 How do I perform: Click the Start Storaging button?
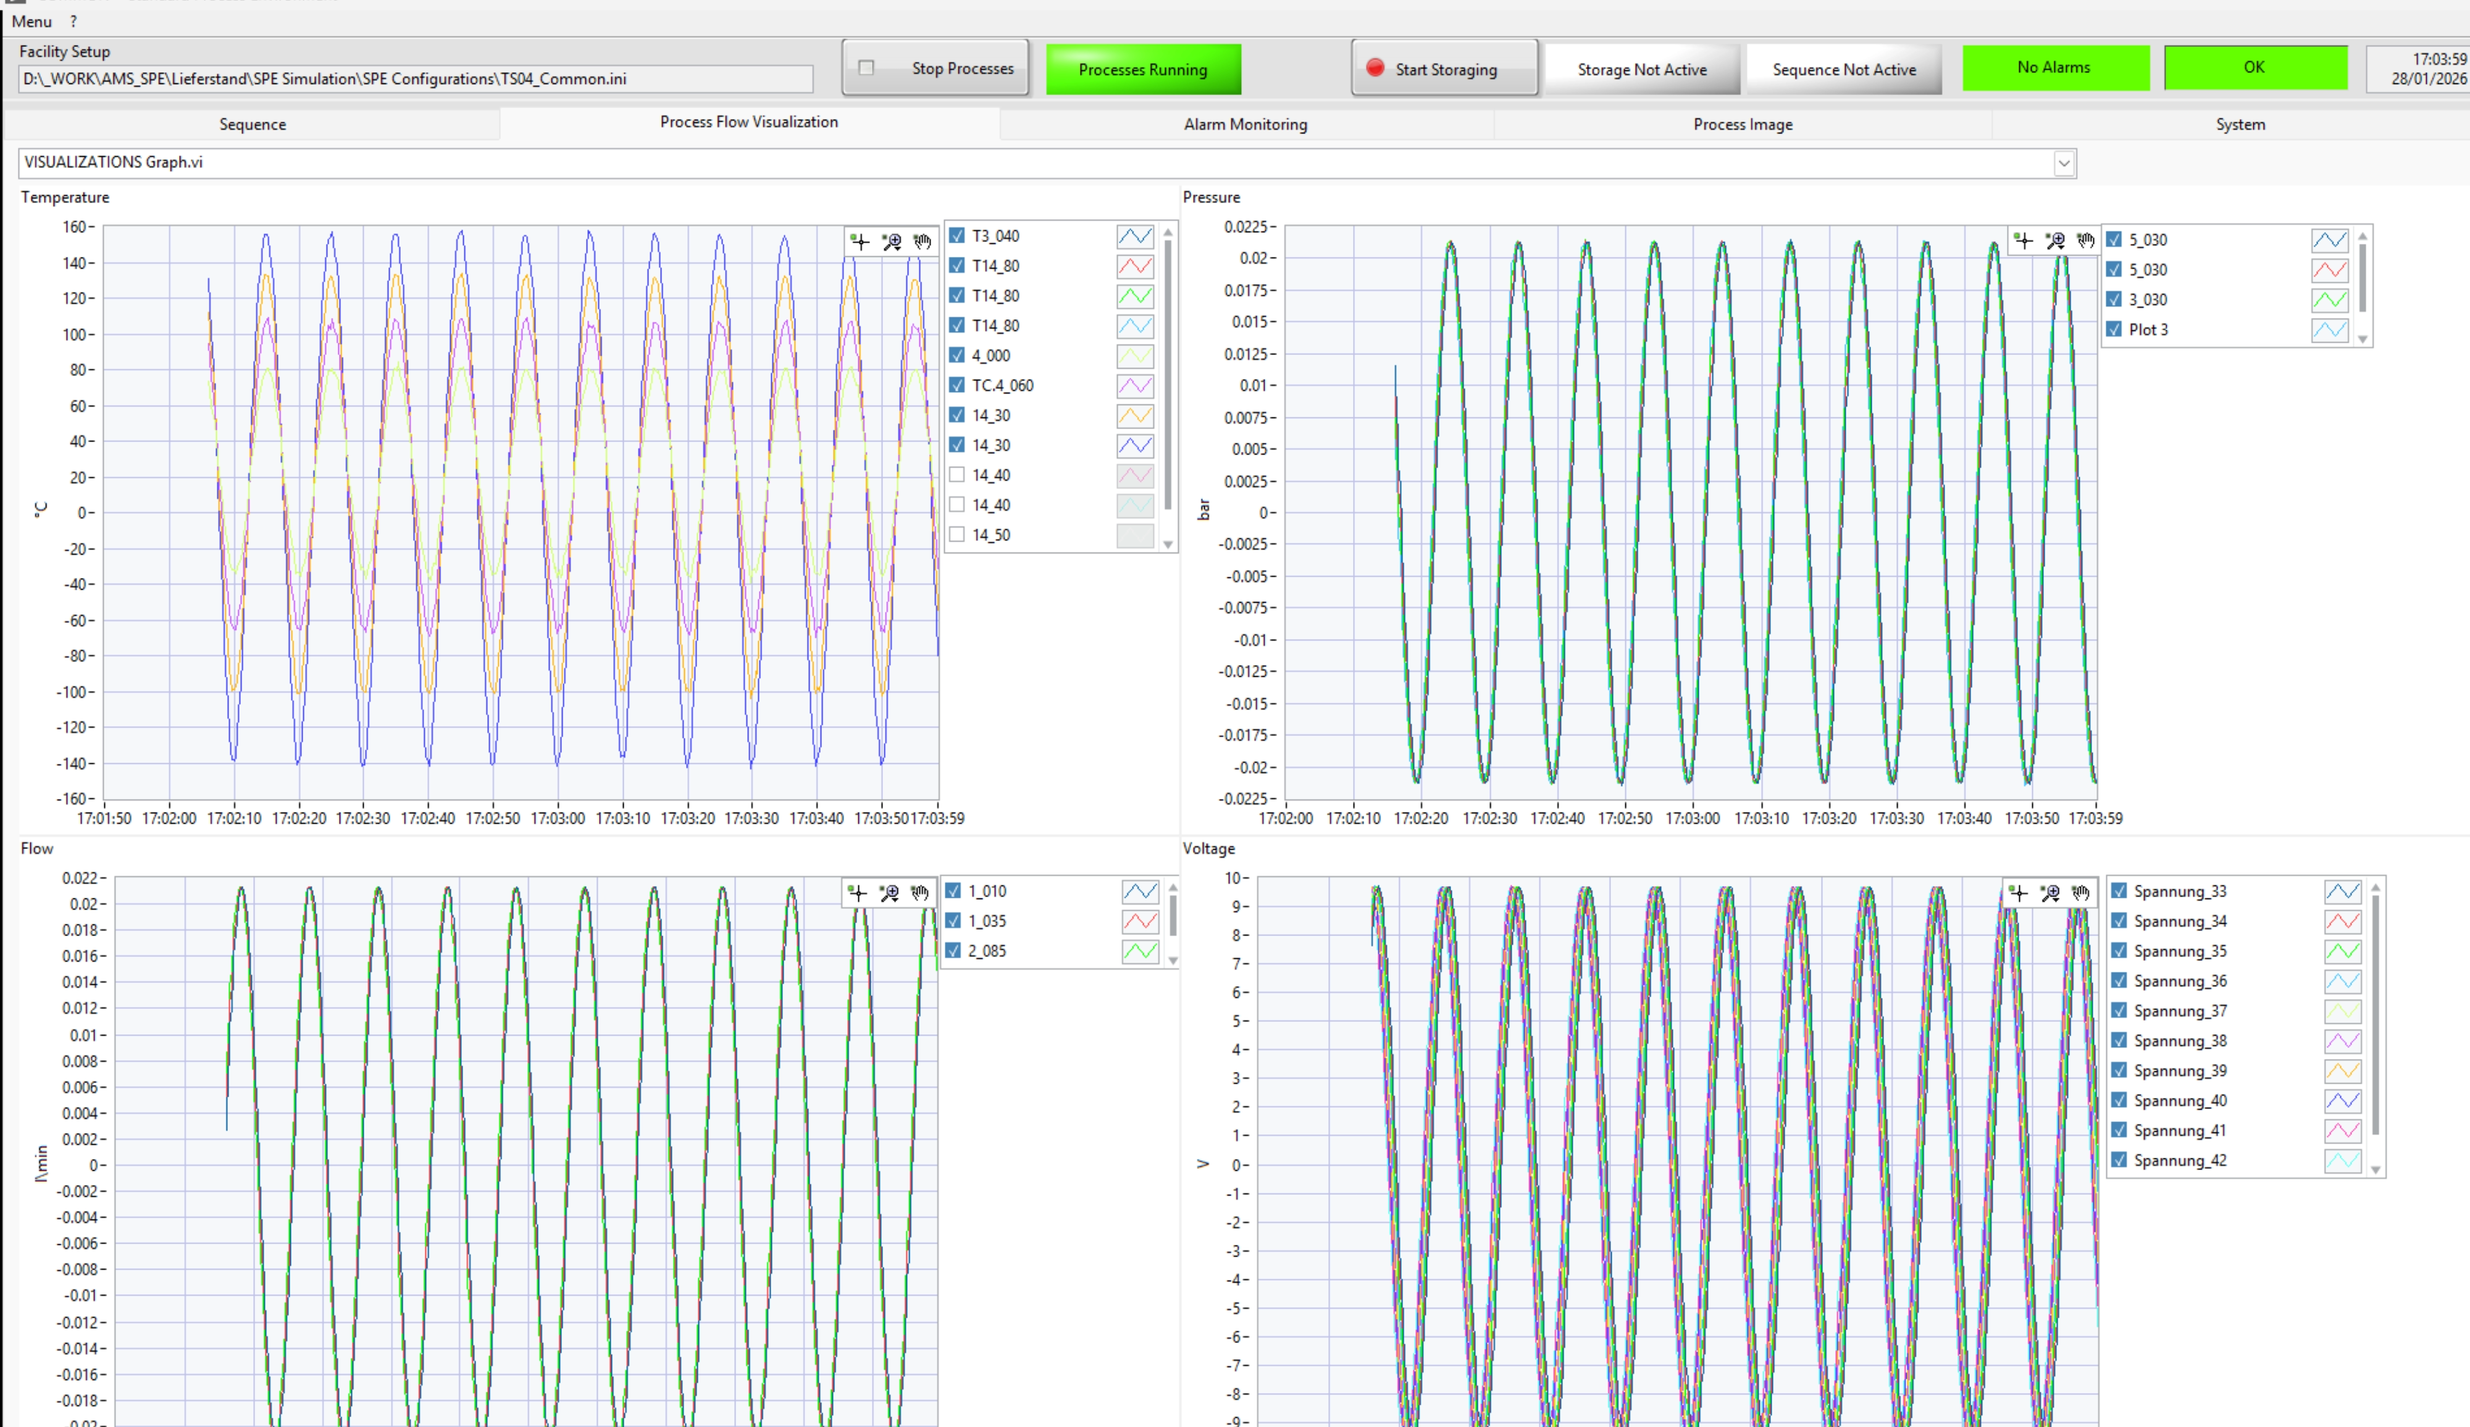coord(1444,69)
